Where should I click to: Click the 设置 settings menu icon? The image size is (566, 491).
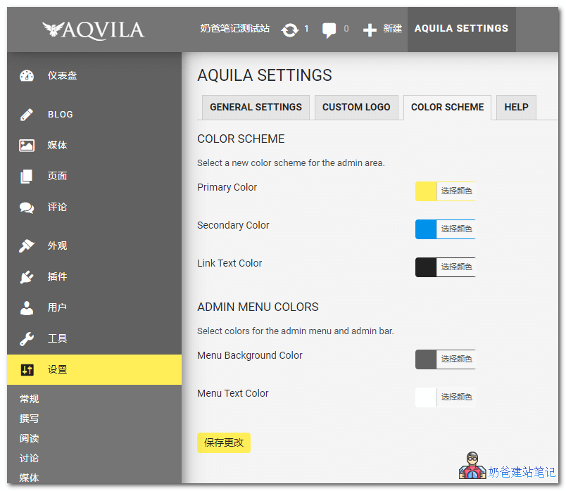tap(26, 369)
